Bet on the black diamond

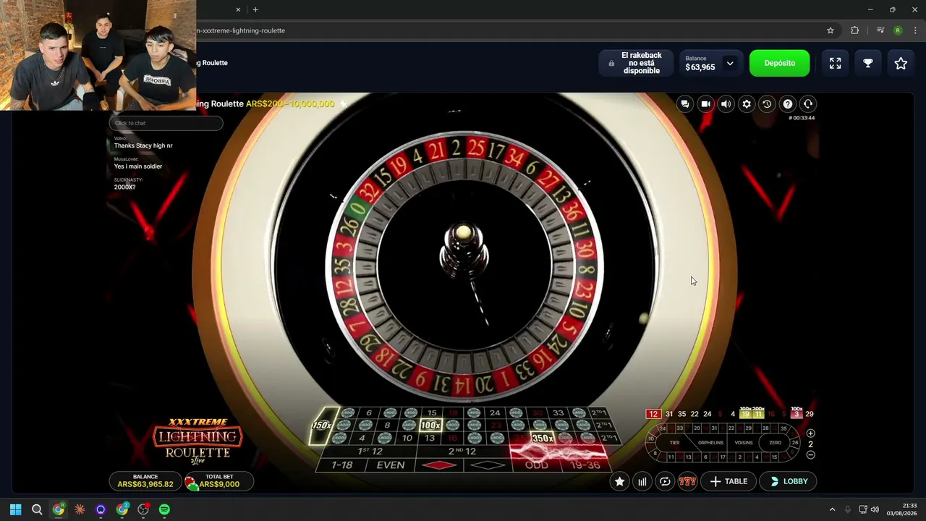coord(487,465)
